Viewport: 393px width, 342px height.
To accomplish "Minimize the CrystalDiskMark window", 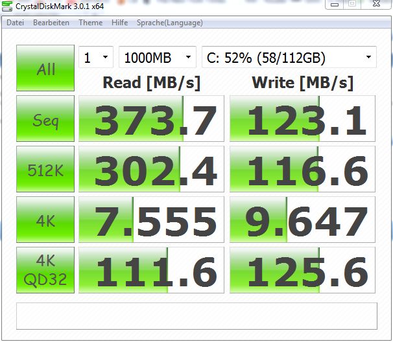I will click(335, 5).
